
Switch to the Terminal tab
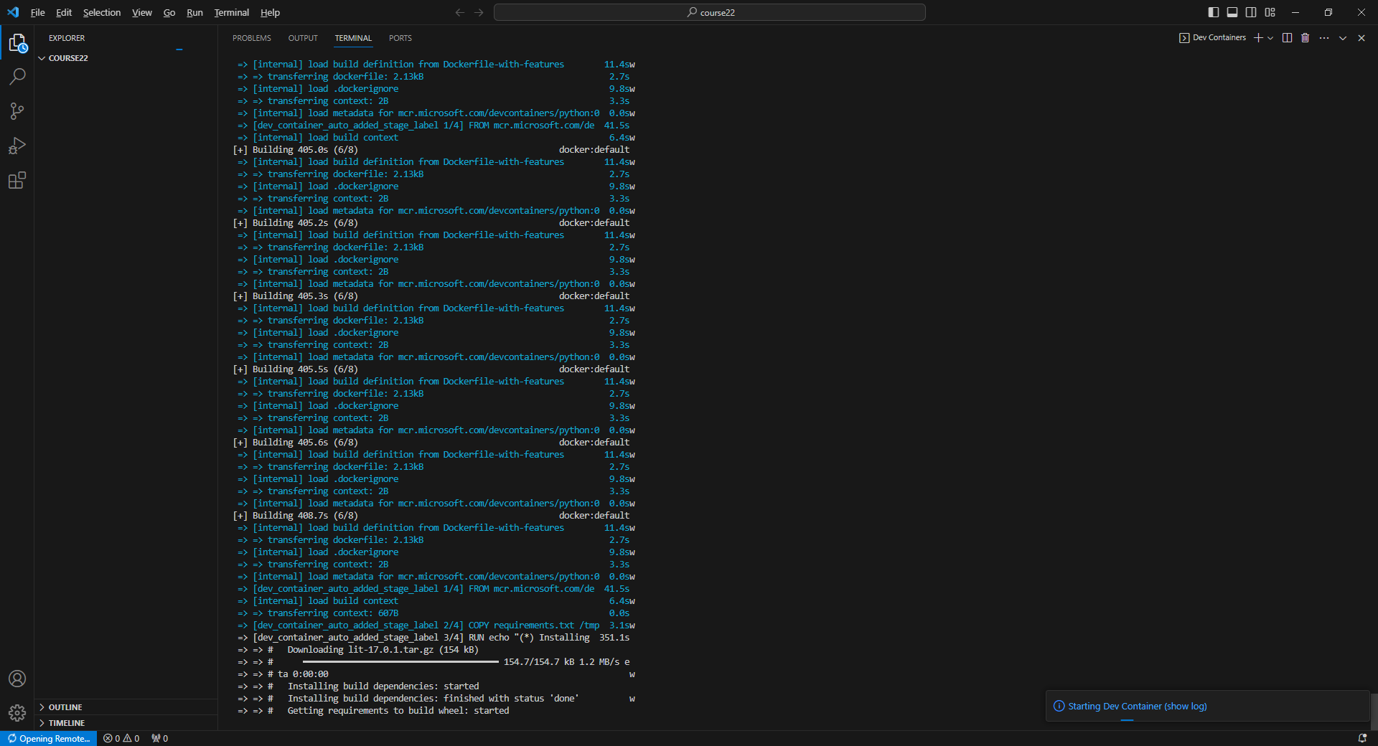[353, 38]
